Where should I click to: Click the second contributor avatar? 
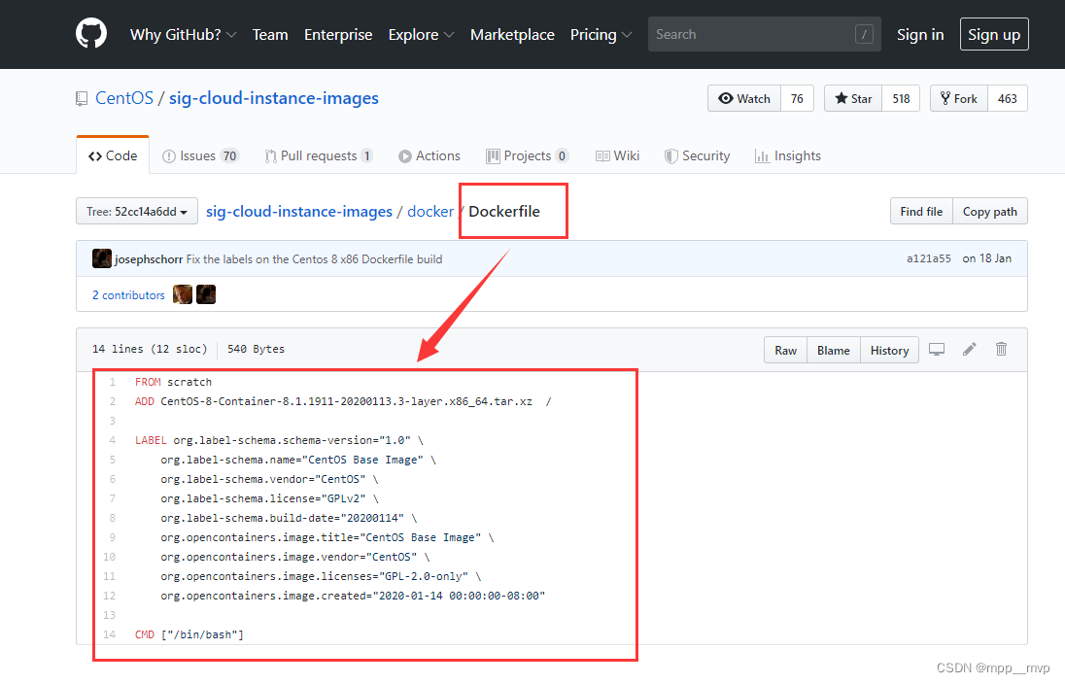click(206, 294)
